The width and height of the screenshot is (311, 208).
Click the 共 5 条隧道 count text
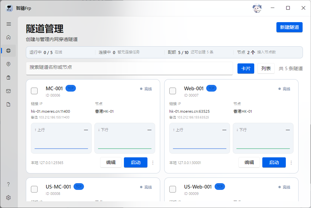(291, 68)
